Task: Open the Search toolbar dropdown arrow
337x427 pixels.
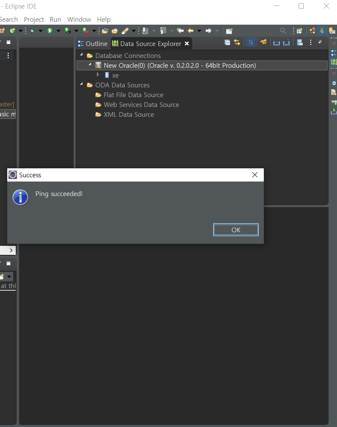Action: click(x=134, y=31)
